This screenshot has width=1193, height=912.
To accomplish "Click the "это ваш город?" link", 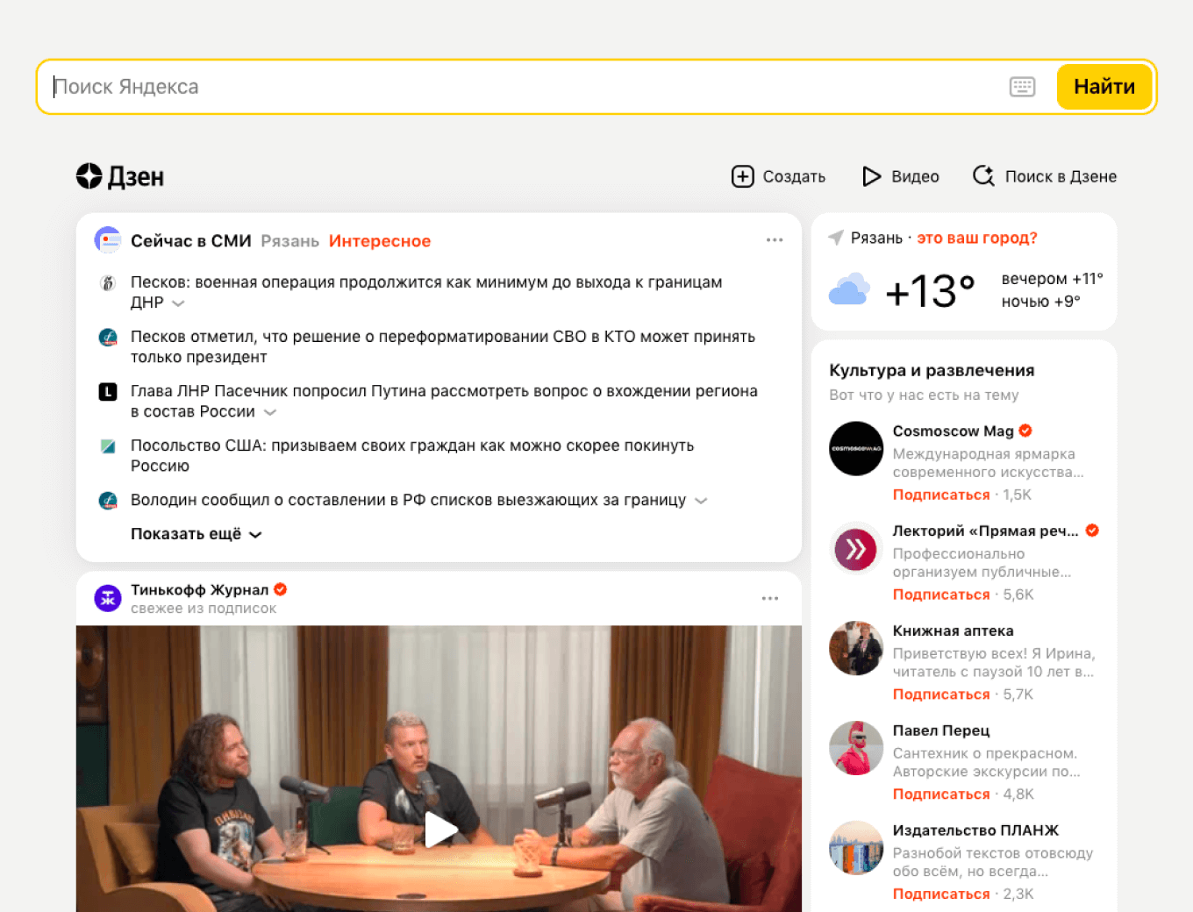I will [976, 237].
